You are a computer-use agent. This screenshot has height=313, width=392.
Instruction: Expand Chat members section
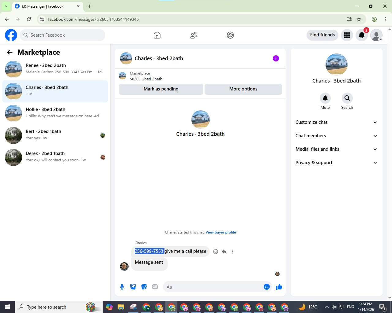click(336, 136)
